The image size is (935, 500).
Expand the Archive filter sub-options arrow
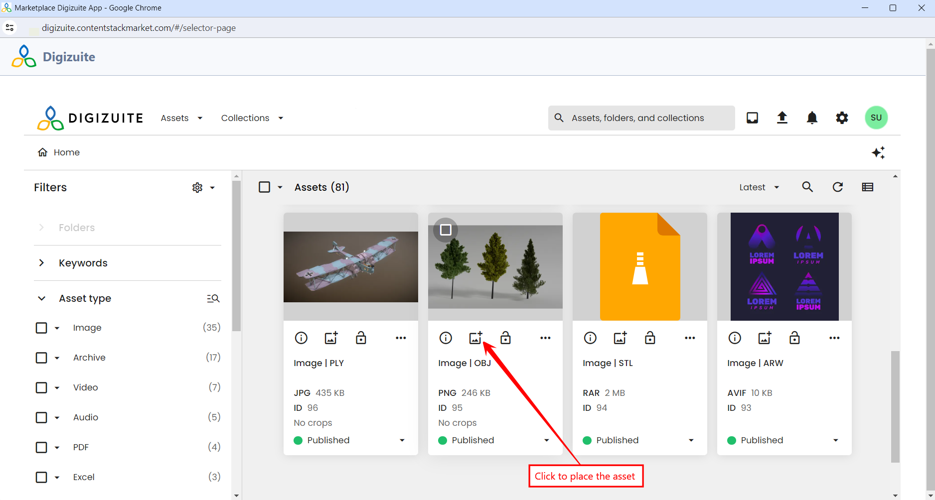57,358
